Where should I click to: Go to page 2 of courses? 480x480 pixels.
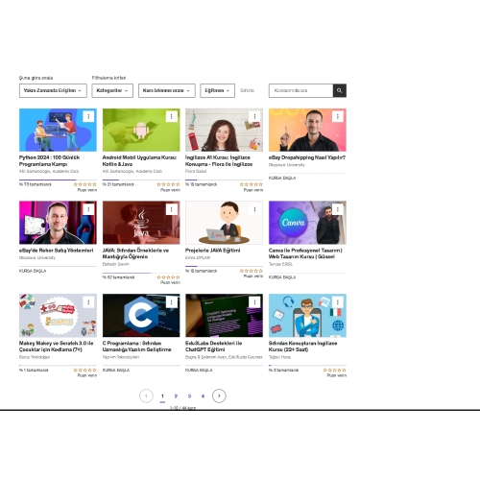(x=176, y=396)
